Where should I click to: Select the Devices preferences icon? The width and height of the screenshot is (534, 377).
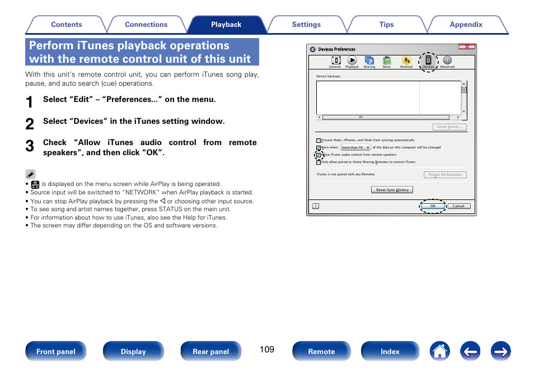point(428,62)
